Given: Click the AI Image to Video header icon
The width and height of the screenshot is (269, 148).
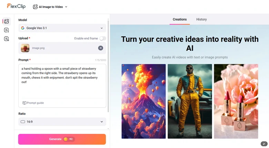Looking at the screenshot, I should [x=35, y=7].
